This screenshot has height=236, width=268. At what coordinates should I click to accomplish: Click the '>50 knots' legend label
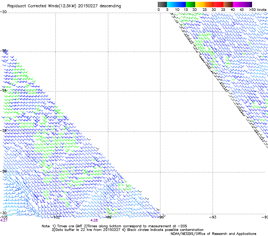click(x=257, y=10)
